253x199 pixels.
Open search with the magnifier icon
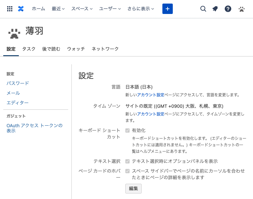coord(203,9)
